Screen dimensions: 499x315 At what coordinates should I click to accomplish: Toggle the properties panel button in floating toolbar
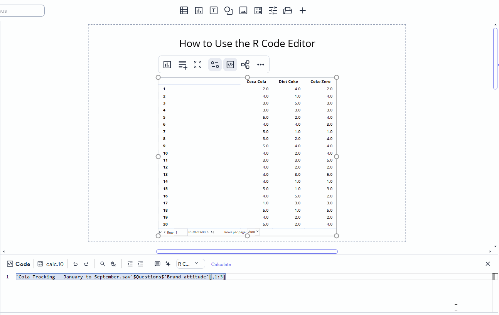215,65
